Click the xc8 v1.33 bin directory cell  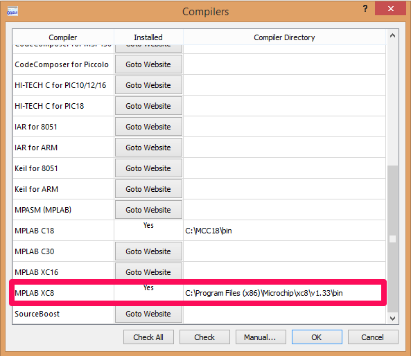(284, 293)
